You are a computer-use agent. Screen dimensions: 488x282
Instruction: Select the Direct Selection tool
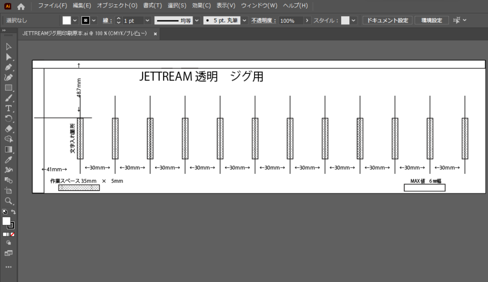[x=9, y=57]
